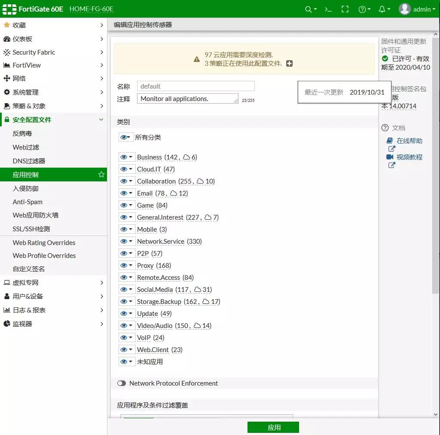Click the admin user avatar

[405, 9]
